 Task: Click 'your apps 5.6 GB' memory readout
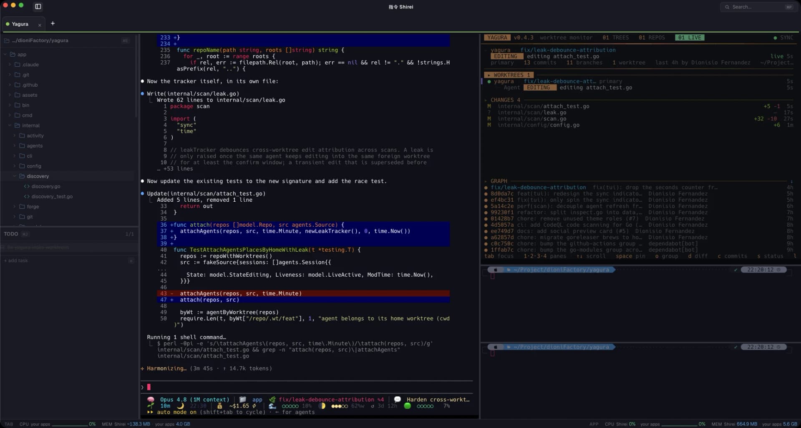coord(779,424)
